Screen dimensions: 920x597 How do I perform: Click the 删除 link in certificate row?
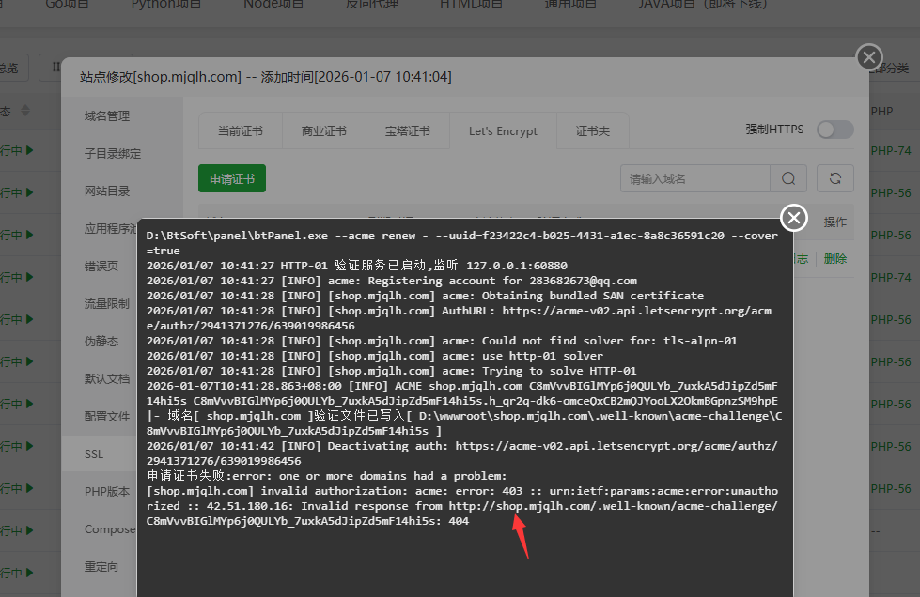point(834,259)
